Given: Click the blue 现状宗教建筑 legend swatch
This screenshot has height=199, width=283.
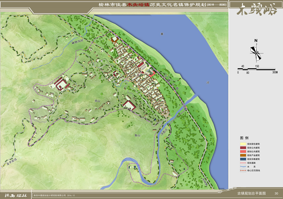Looking at the screenshot, I should click(x=243, y=159).
